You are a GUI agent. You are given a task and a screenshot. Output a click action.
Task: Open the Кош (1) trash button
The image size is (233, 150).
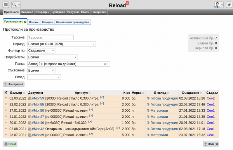pos(211,144)
